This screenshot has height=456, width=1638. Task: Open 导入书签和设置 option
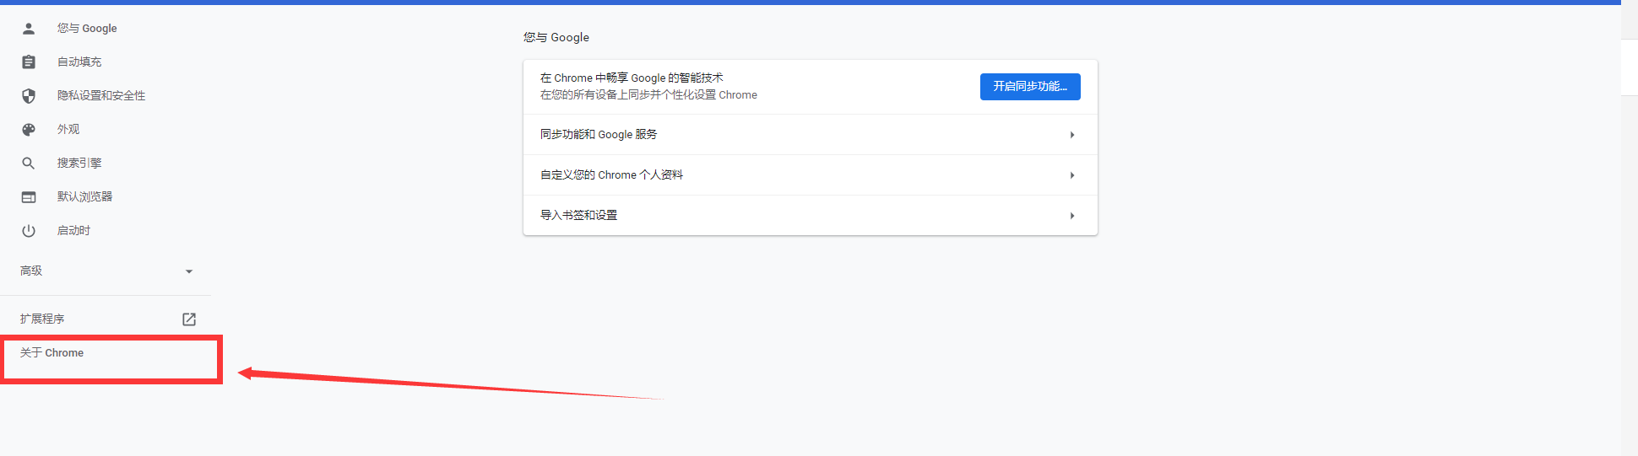811,216
